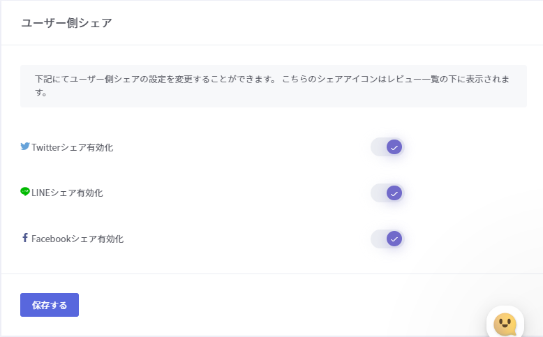
Task: Click the gray info description box
Action: click(x=273, y=86)
